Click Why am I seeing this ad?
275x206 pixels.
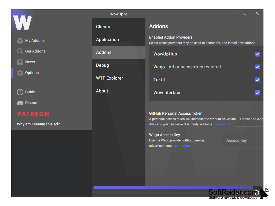pos(38,124)
